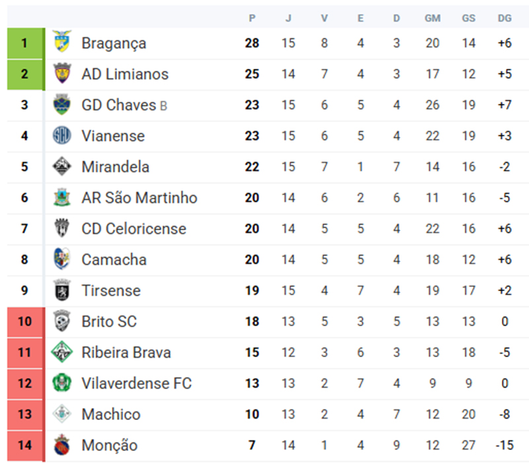The image size is (529, 463).
Task: Click the AD Limianos crest icon
Action: [x=61, y=74]
